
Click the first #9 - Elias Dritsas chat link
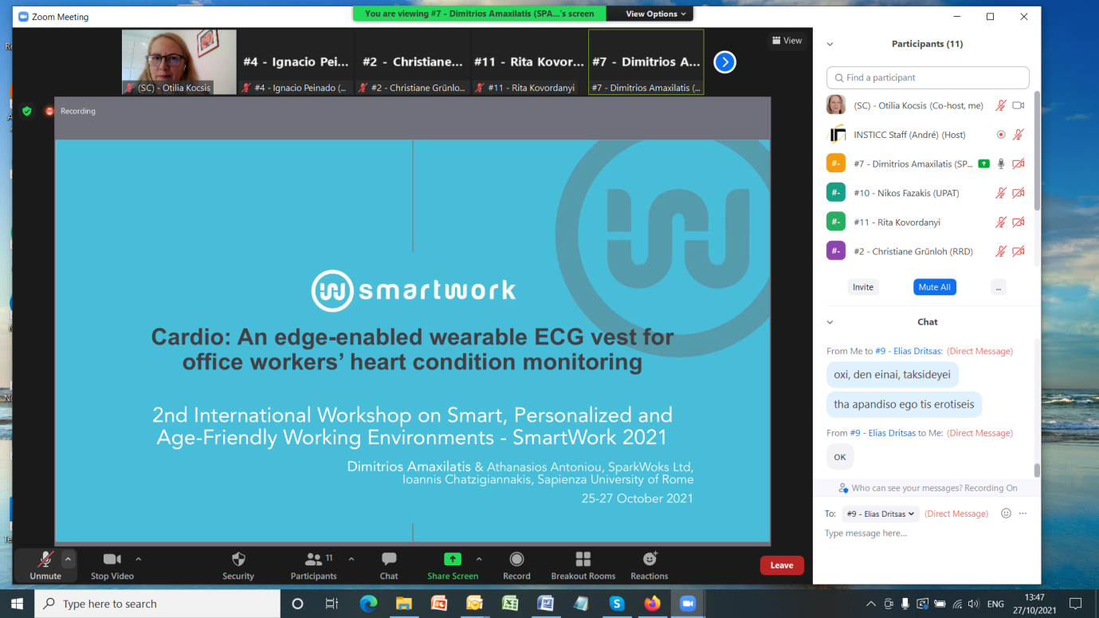coord(909,351)
